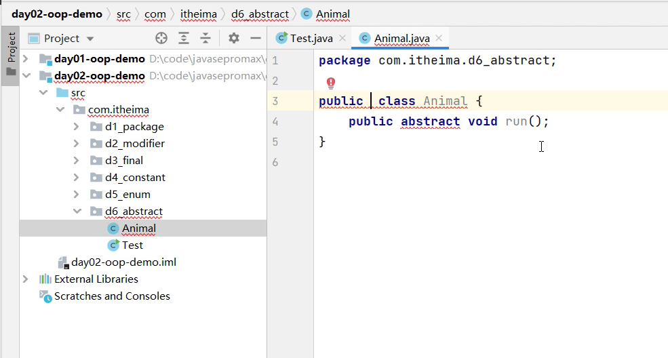Click the Expand All icon in Project toolbar
This screenshot has height=358, width=668.
[x=184, y=39]
